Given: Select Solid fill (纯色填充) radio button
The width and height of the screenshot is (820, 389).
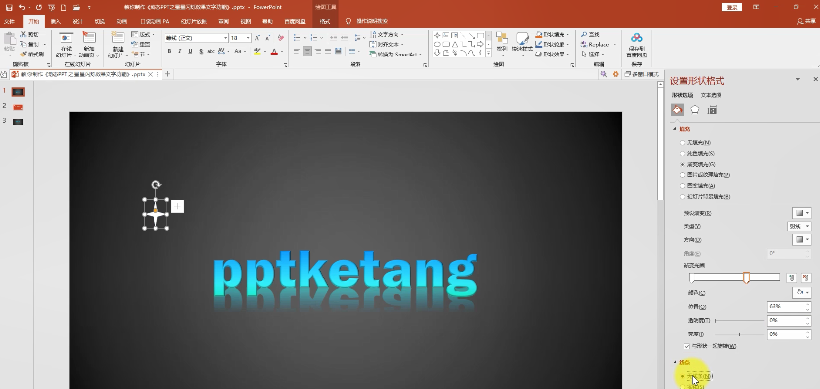Looking at the screenshot, I should [682, 154].
